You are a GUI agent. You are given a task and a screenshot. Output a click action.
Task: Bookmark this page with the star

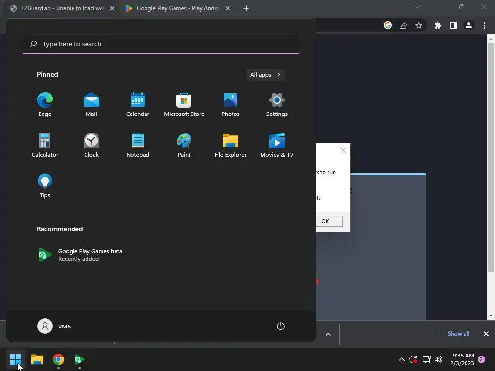(x=419, y=25)
